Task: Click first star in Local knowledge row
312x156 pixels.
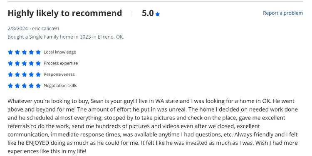Action: [10, 52]
